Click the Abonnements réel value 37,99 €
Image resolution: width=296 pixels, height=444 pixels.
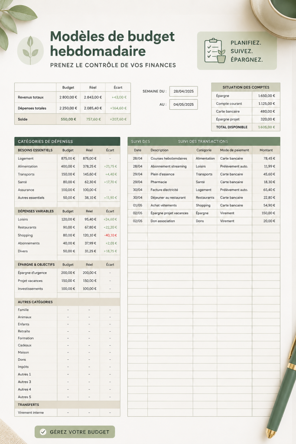pos(90,243)
